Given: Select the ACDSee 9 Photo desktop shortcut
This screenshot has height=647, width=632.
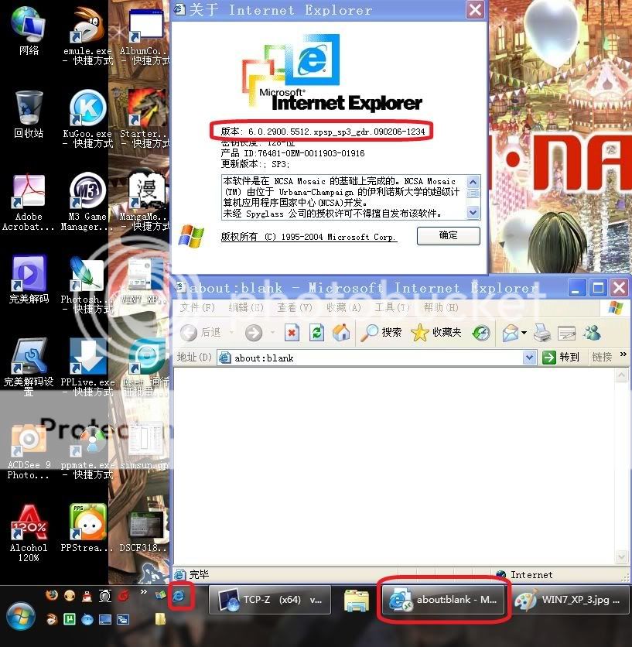Looking at the screenshot, I should (29, 450).
